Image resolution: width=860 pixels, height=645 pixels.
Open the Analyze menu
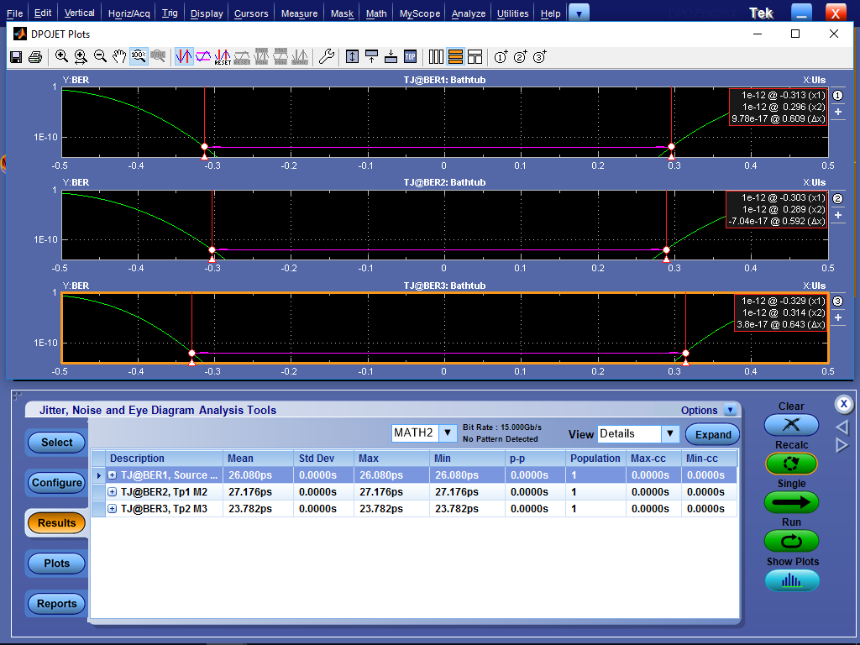pos(469,13)
